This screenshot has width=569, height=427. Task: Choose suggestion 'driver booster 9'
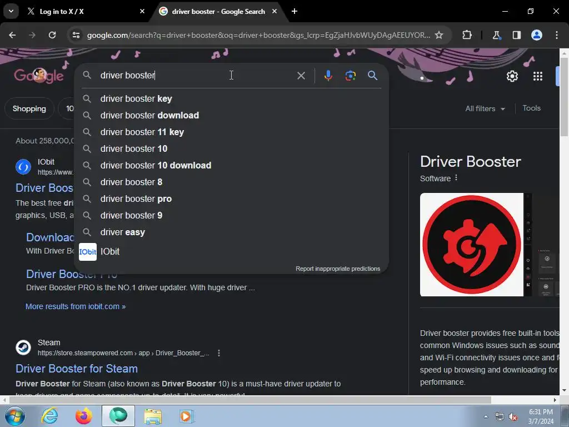(231, 215)
